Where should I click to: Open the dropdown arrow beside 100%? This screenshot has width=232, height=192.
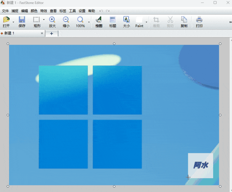tap(89, 22)
